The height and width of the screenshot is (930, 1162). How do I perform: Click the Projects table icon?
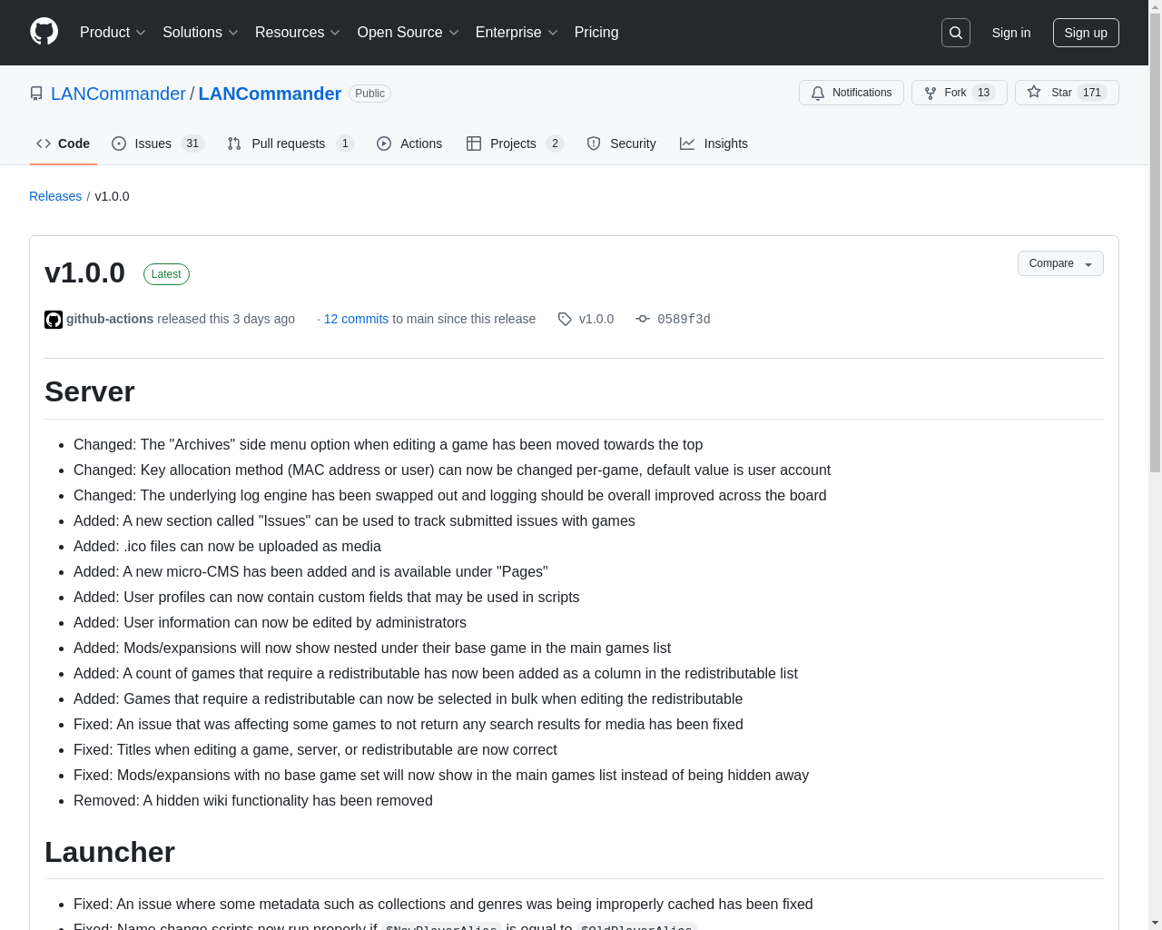[x=474, y=143]
